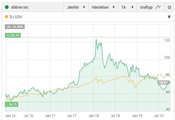Screen dimensions: 175x120
Task: Open the chart settings gear icon
Action: (169, 7)
